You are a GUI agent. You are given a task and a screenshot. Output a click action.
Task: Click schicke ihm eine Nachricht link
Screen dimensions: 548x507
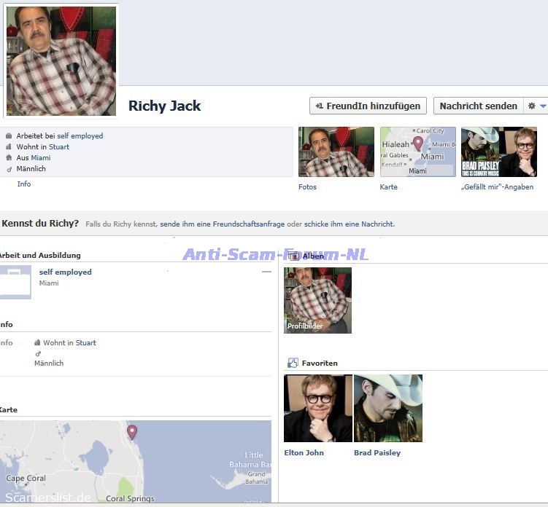(x=349, y=224)
